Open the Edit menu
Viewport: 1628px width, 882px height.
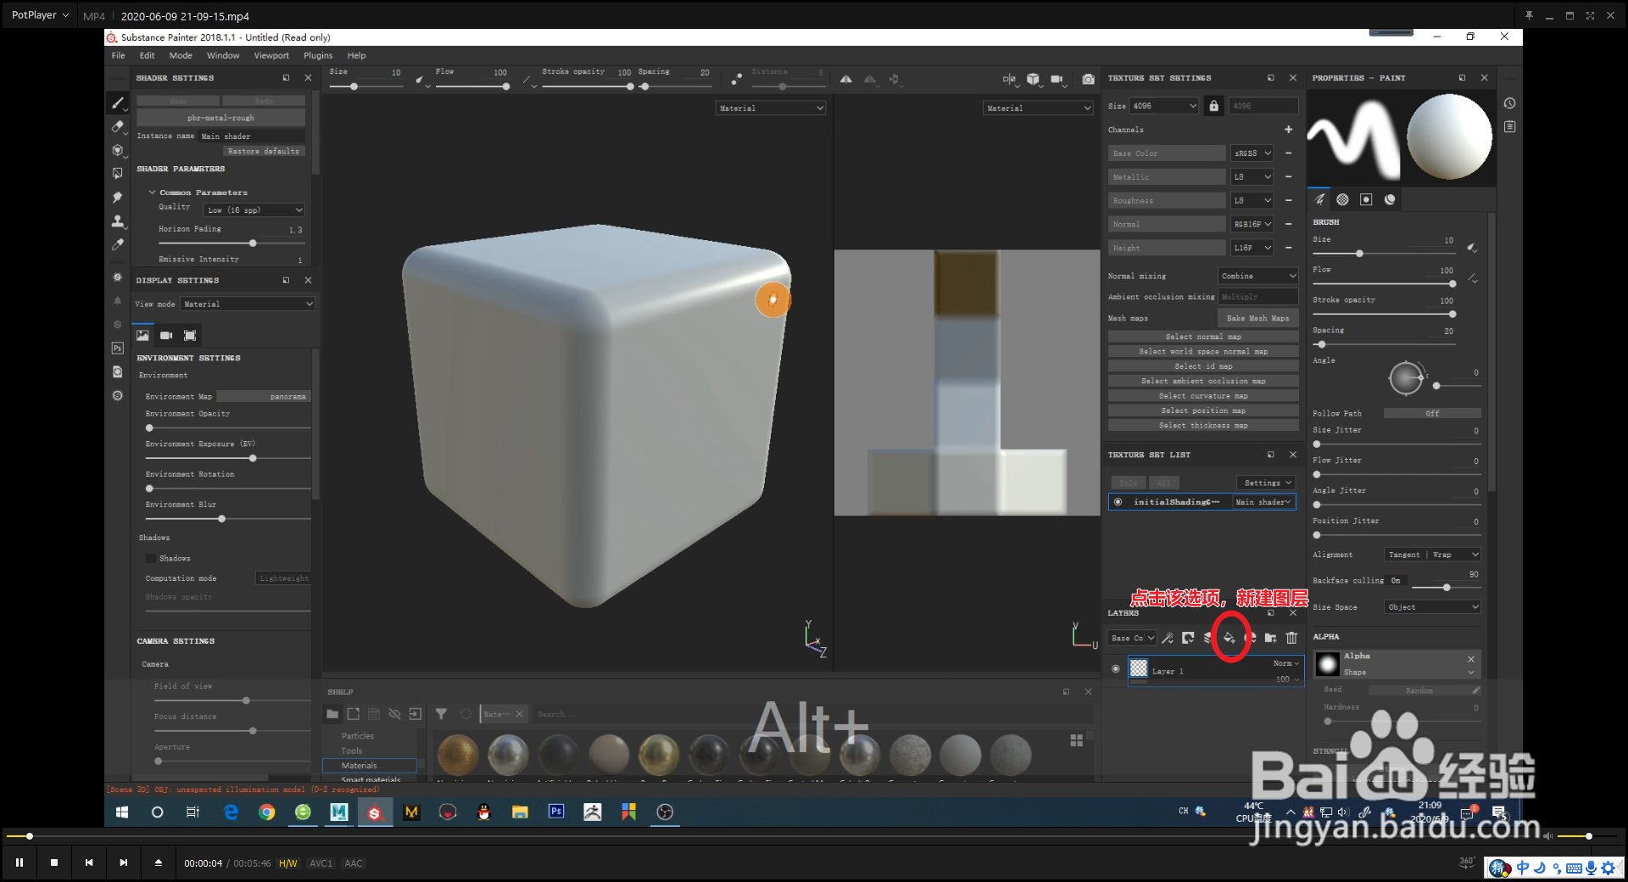coord(147,56)
